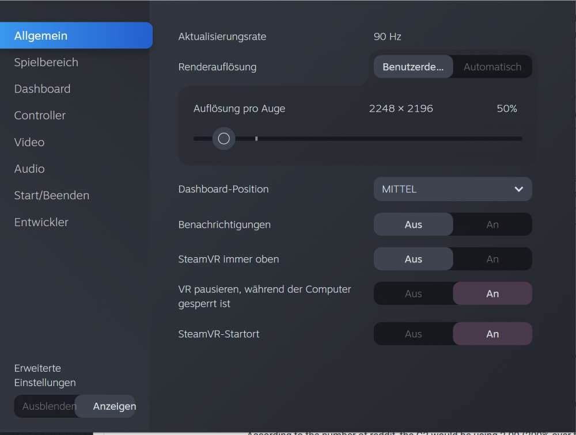Click the 100% tick mark on resolution slider
The image size is (576, 435).
pyautogui.click(x=256, y=139)
